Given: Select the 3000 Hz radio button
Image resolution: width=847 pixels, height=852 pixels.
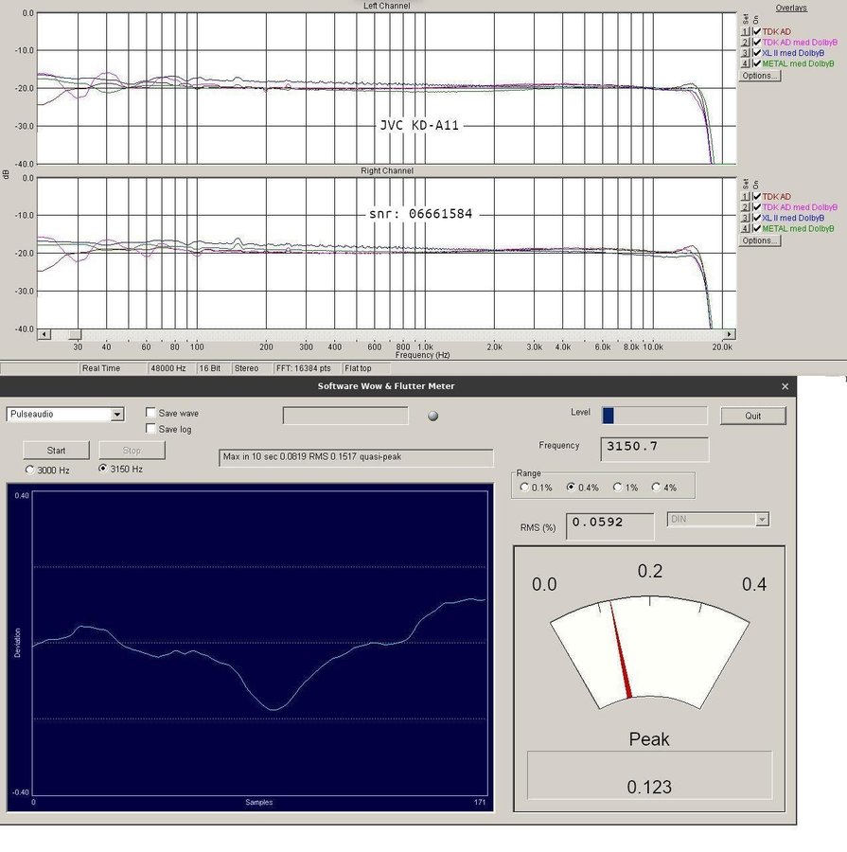Looking at the screenshot, I should click(x=30, y=470).
